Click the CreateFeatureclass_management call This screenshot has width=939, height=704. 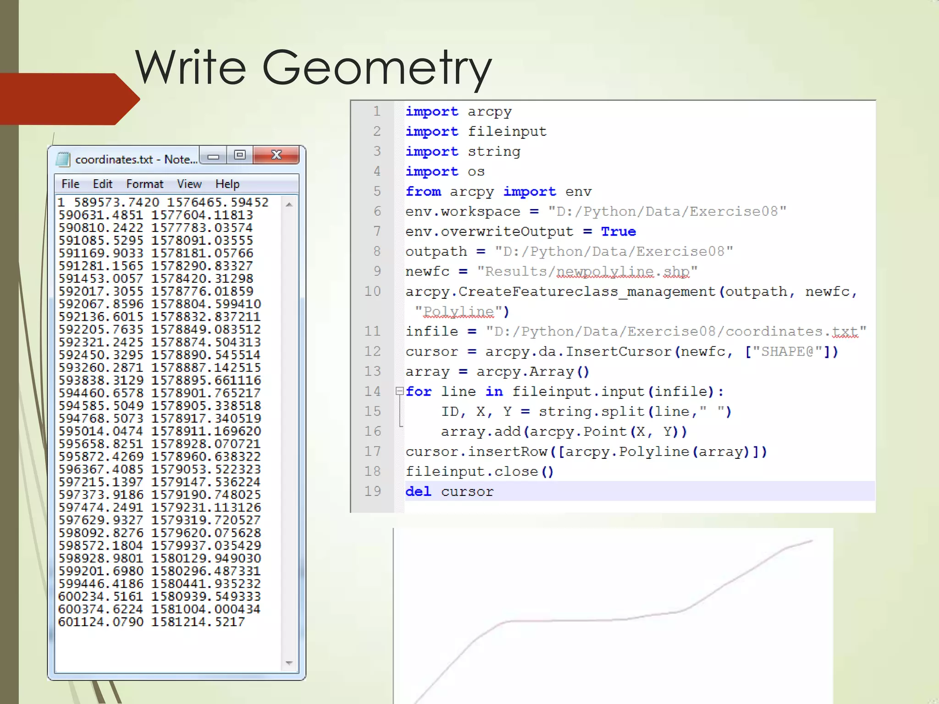[632, 291]
